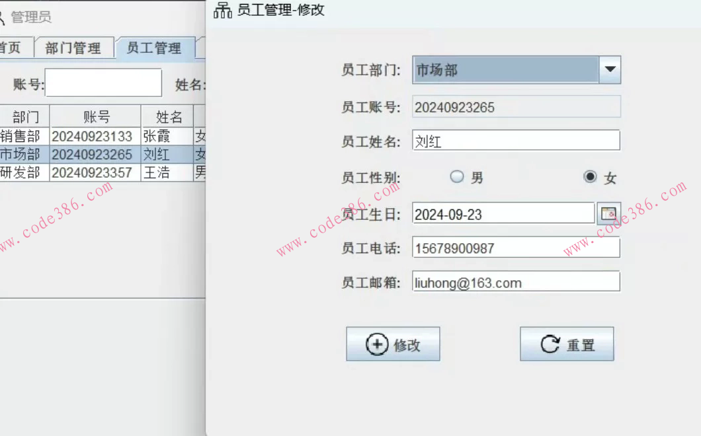Select the 男 gender radio button
701x436 pixels.
[x=456, y=176]
